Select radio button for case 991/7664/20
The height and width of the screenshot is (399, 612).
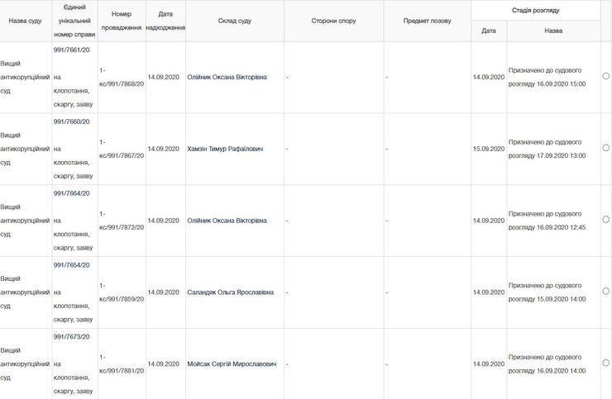click(x=606, y=220)
